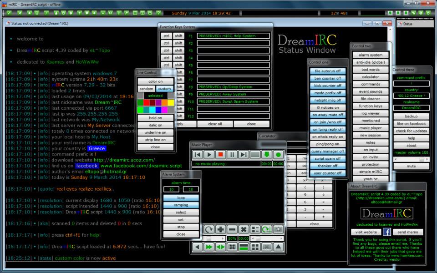This screenshot has width=437, height=273.
Task: Toggle 'ban counter off' in Control one
Action: 328,78
